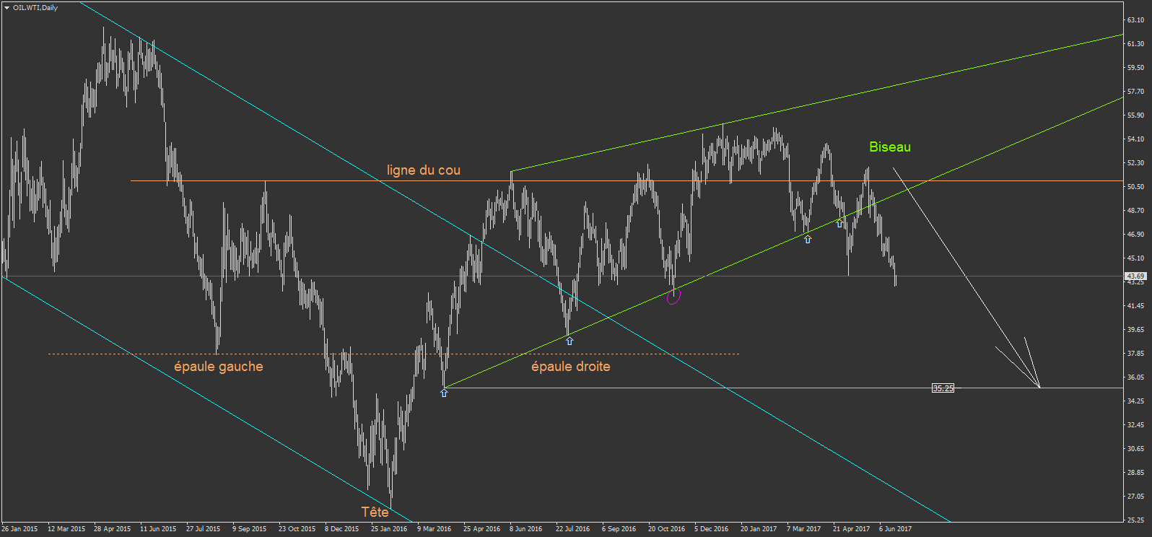The image size is (1152, 537).
Task: Click the 7 Mar 2017 date label
Action: coord(804,529)
